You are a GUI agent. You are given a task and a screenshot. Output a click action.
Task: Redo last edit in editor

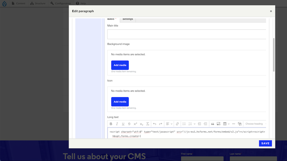[160, 124]
